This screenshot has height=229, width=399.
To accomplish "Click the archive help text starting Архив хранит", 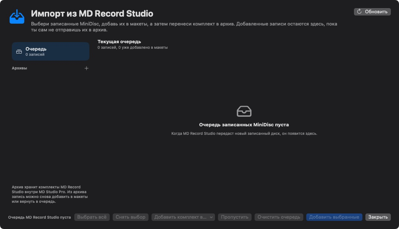I will (x=50, y=194).
